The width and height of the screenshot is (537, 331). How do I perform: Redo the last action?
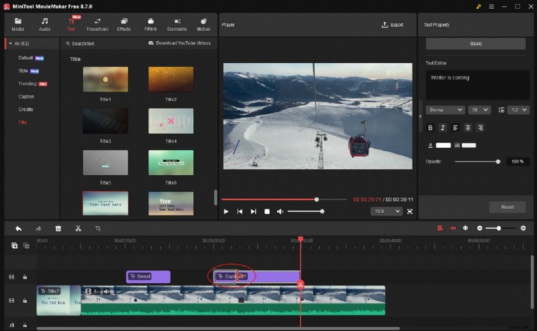38,228
